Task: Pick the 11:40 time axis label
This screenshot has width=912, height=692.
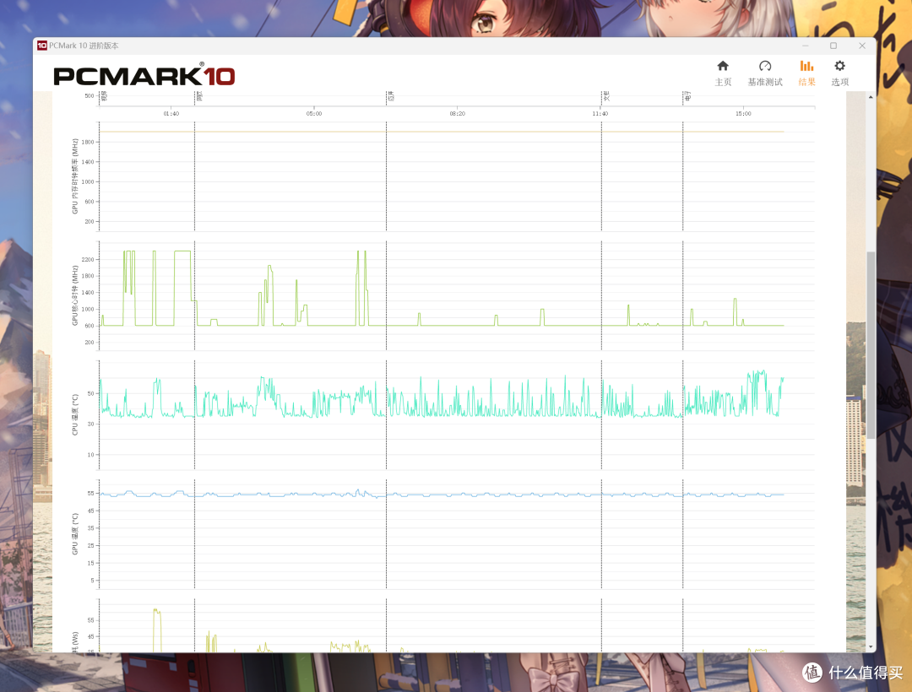Action: click(600, 113)
